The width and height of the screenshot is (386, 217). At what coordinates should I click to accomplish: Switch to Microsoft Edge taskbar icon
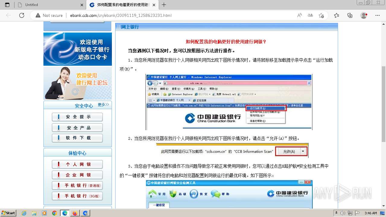[x=65, y=213]
